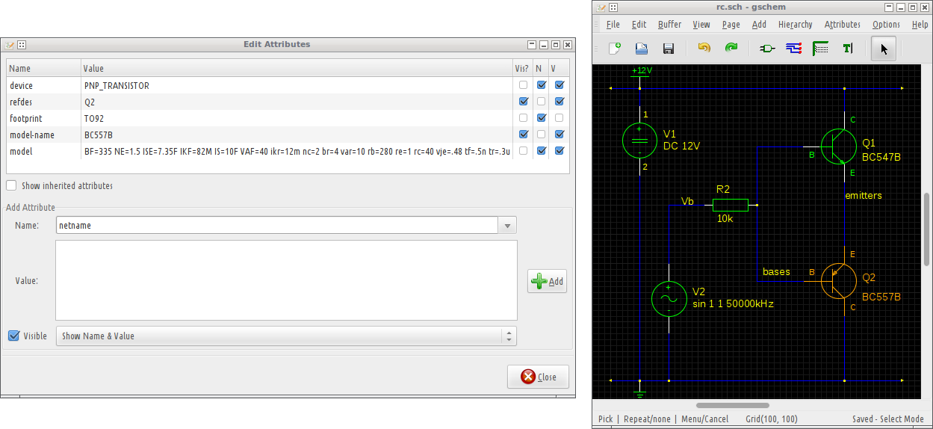Click inside the Value text area
This screenshot has width=933, height=429.
click(286, 280)
